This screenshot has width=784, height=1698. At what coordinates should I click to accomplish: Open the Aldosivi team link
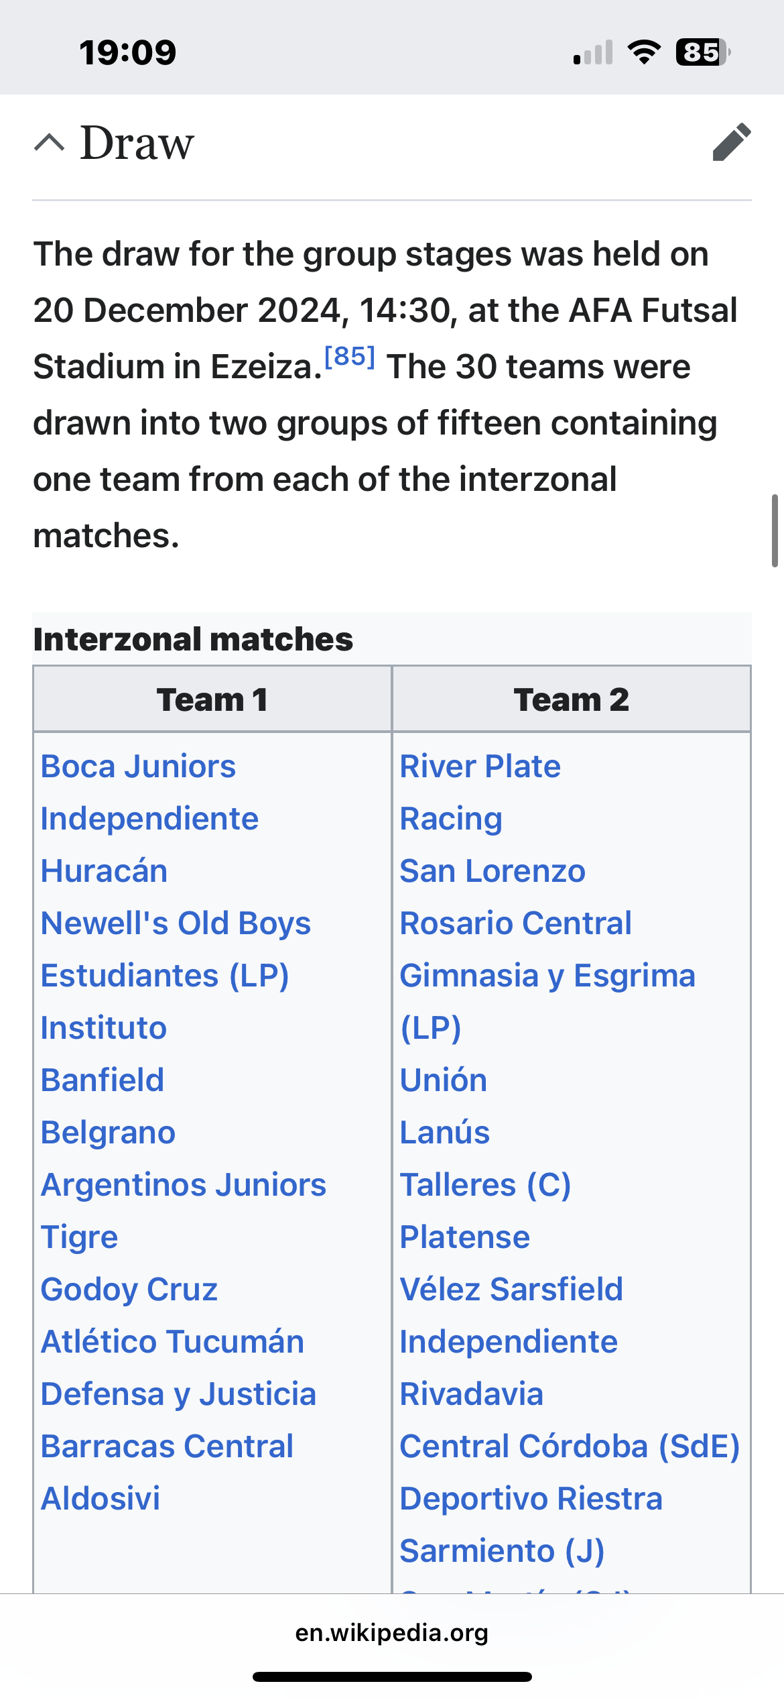tap(101, 1498)
